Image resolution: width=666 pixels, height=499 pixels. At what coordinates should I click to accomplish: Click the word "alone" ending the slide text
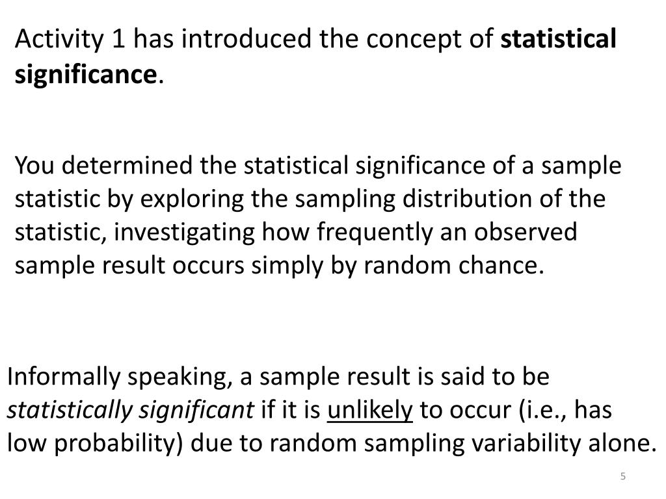click(x=619, y=443)
